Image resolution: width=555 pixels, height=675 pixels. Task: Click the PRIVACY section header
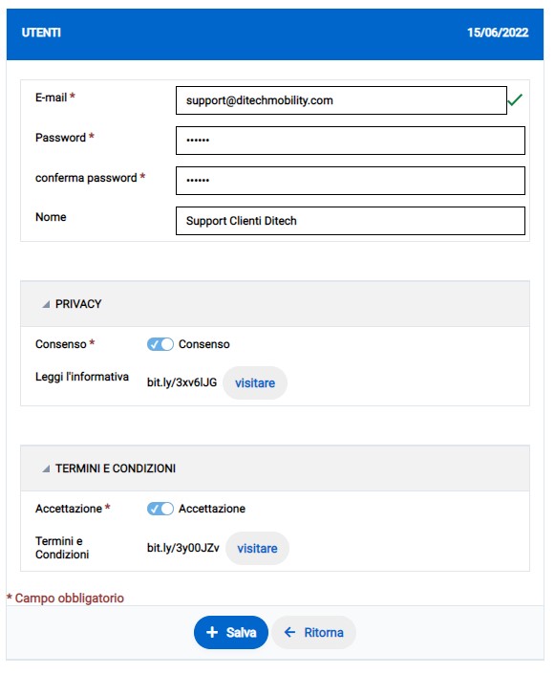[x=275, y=304]
